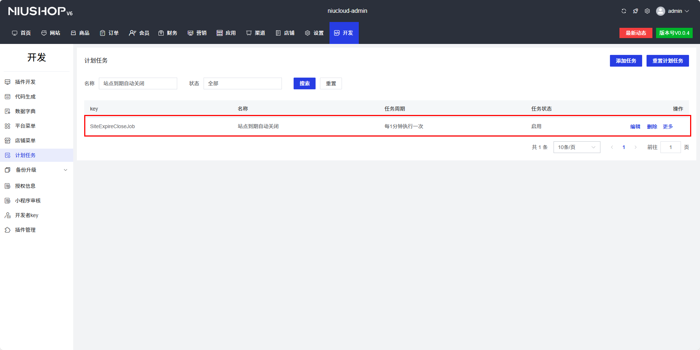Open 数据字典 in the sidebar
This screenshot has width=700, height=350.
click(x=25, y=111)
